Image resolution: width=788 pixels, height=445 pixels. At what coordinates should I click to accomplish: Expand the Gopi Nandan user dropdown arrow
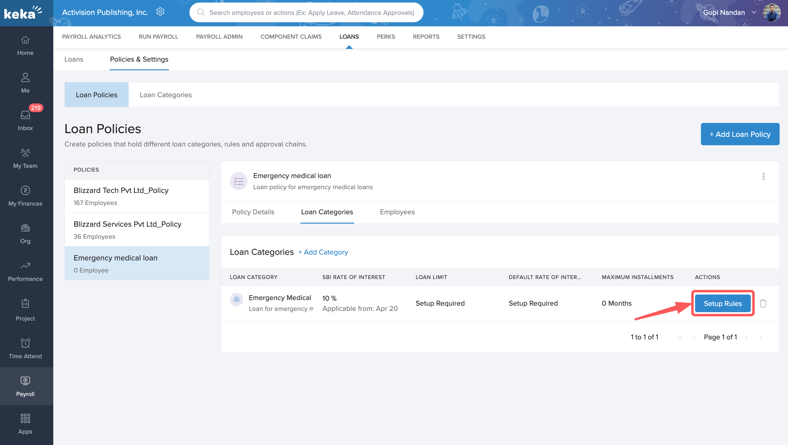click(754, 12)
